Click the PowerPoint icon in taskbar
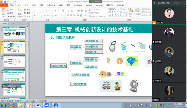Image resolution: width=187 pixels, height=108 pixels. tap(29, 105)
